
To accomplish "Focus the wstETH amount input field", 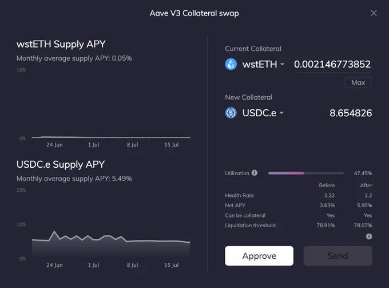I will coord(333,65).
